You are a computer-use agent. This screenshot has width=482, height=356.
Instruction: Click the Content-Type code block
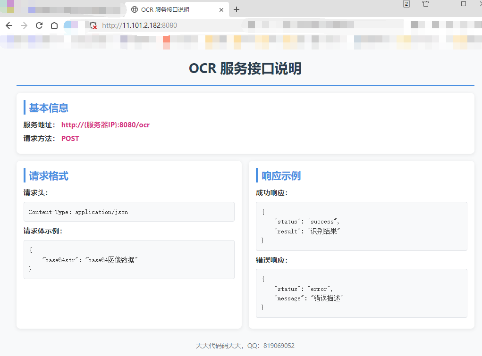pyautogui.click(x=129, y=211)
